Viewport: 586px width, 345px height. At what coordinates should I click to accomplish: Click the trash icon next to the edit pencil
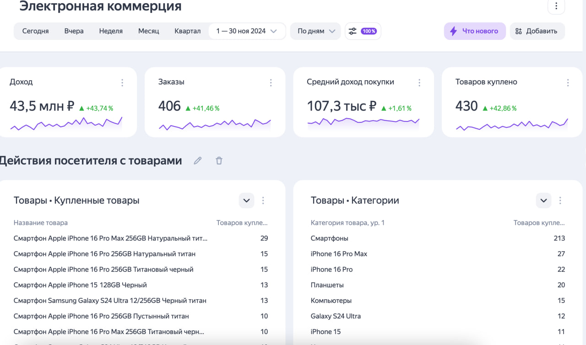tap(219, 160)
